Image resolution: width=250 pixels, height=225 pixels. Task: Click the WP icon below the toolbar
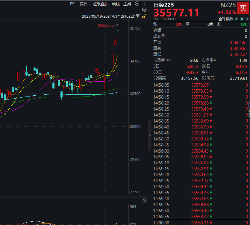pos(145,10)
